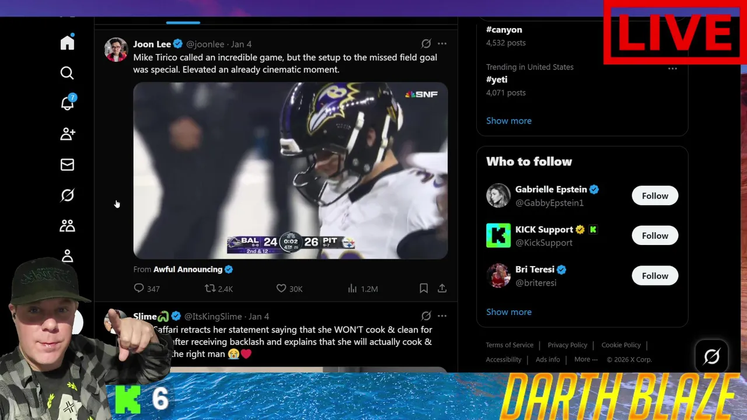Open more options on Slime's post
This screenshot has height=420, width=747.
coord(442,316)
